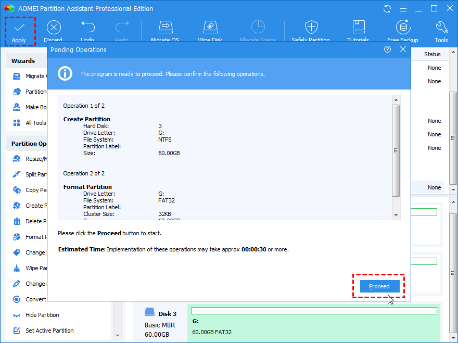Click the Allocate Space icon
Screen dimensions: 458x343
(x=258, y=27)
